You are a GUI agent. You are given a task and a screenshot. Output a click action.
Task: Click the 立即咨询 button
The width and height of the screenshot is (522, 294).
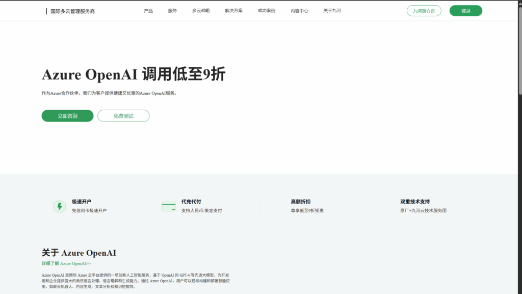[68, 116]
